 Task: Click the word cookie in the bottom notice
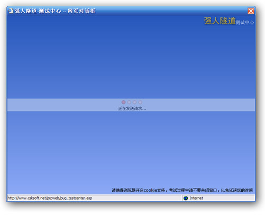(x=150, y=190)
